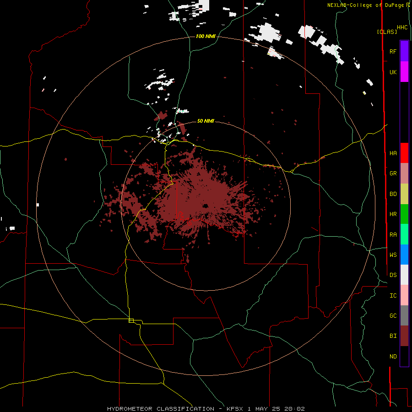
Task: Click the ND legend label text
Action: pyautogui.click(x=393, y=357)
